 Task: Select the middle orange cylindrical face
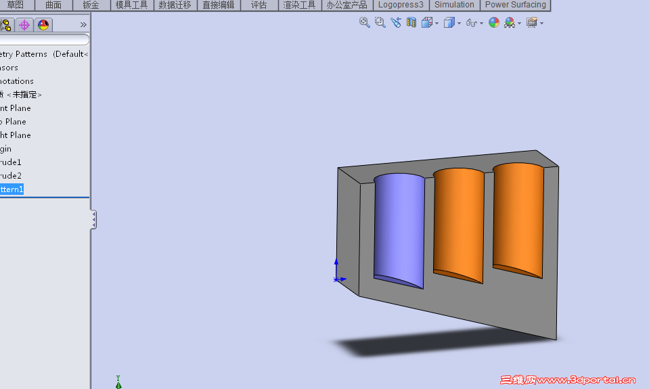point(459,225)
